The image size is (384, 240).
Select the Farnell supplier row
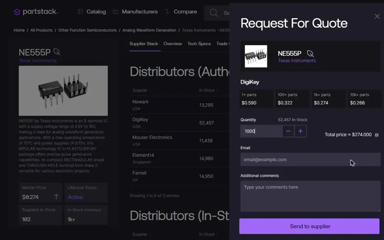tap(180, 176)
